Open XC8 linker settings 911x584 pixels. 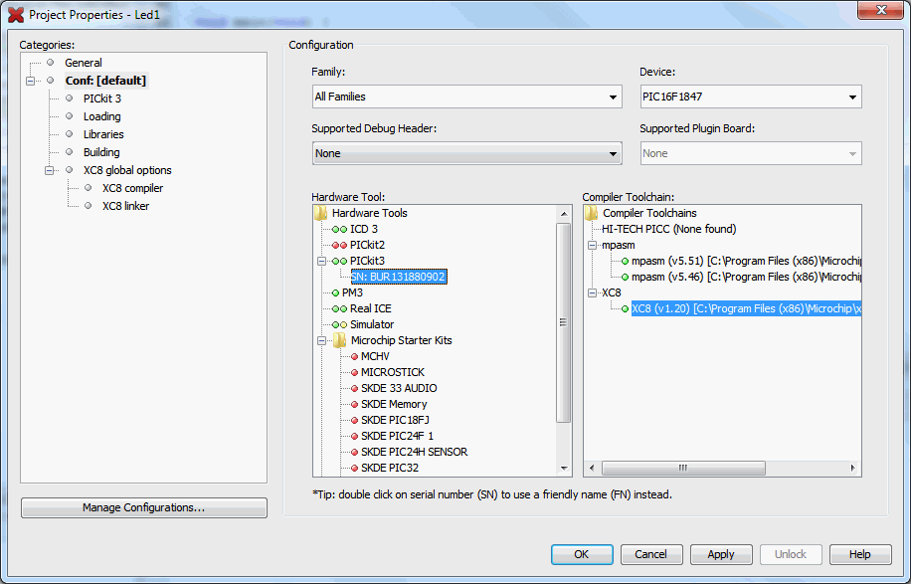coord(125,207)
